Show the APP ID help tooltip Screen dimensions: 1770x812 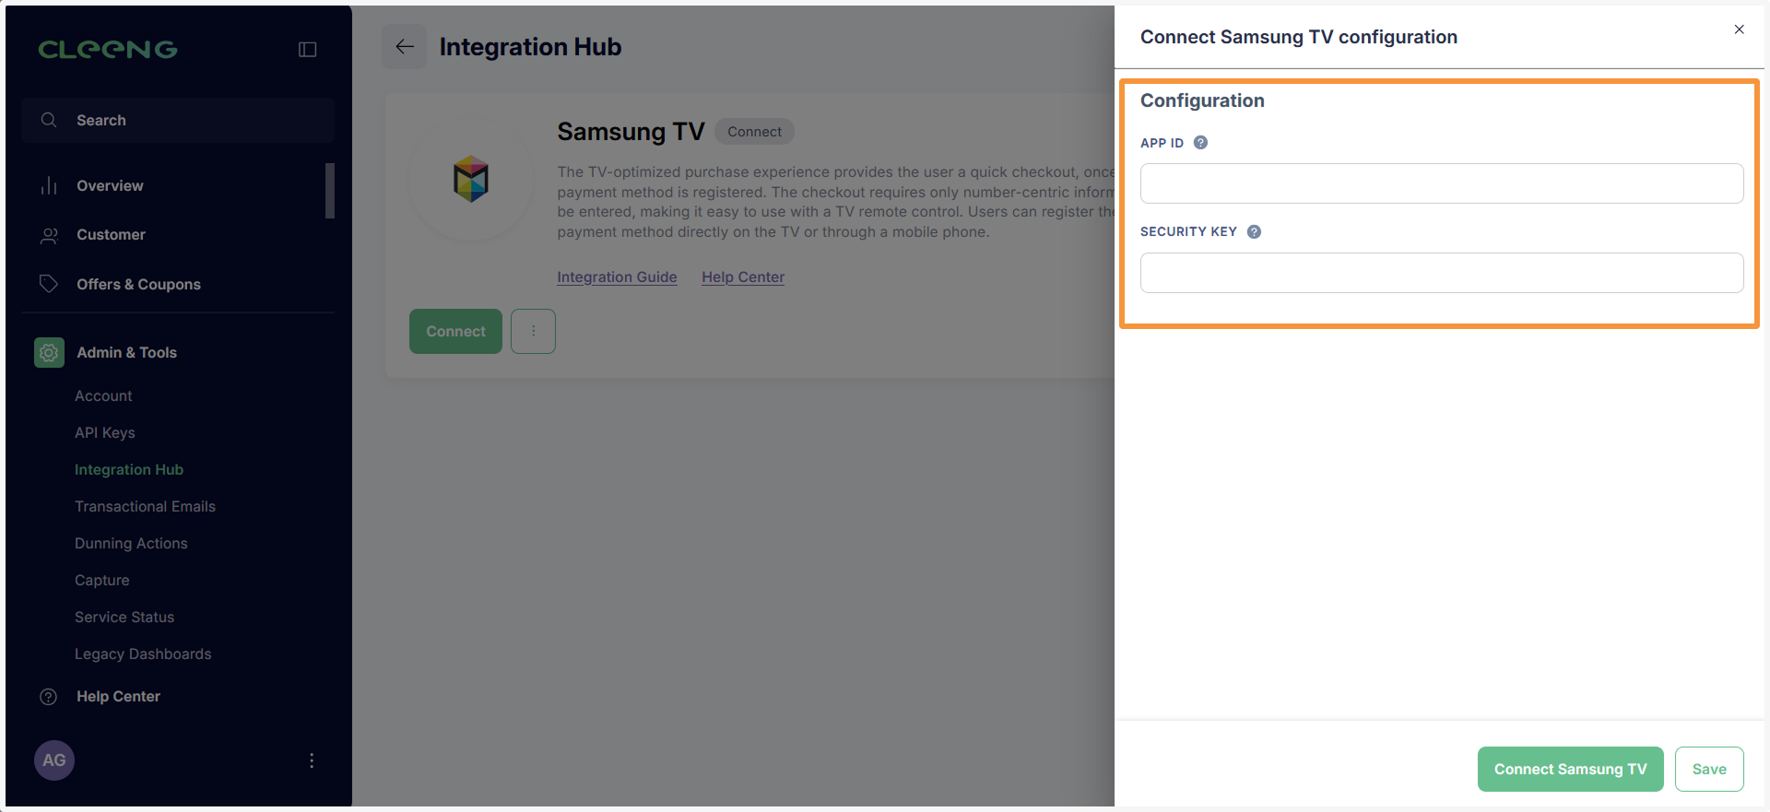1200,143
